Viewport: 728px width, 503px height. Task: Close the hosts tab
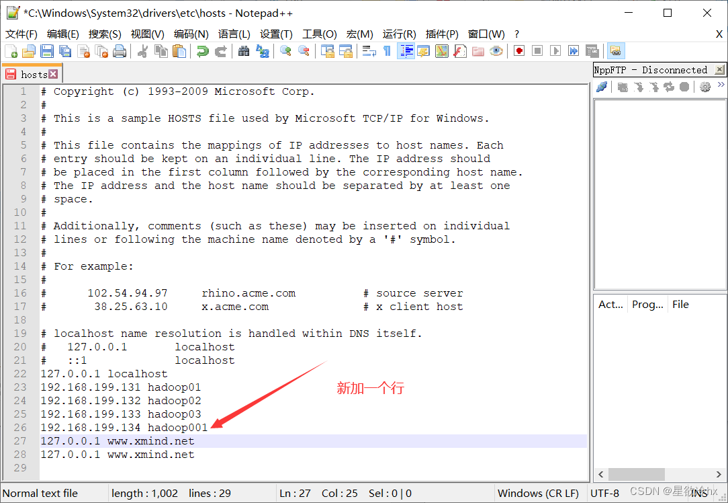pos(54,74)
